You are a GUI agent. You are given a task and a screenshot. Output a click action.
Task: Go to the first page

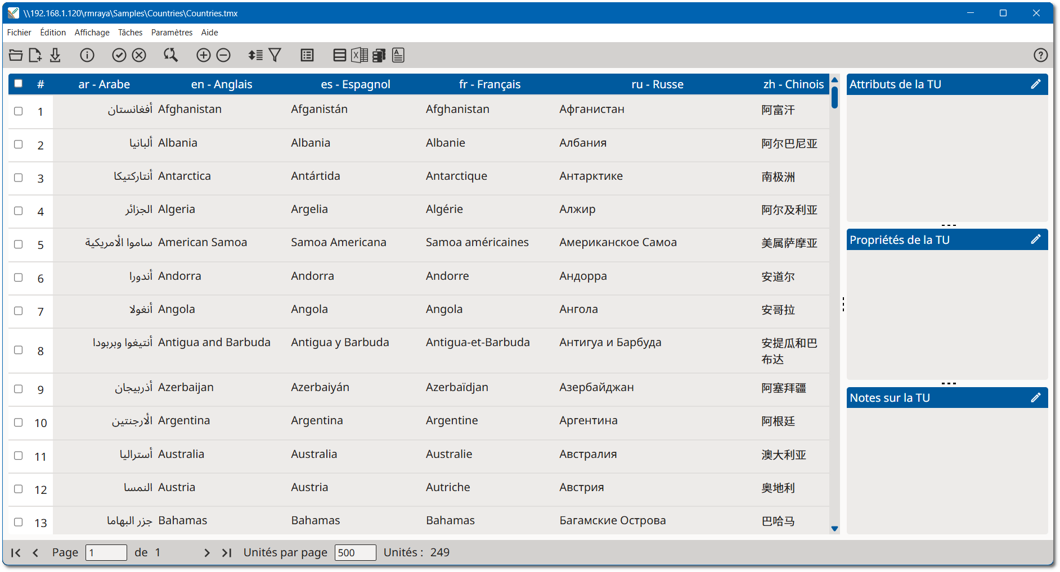click(16, 553)
